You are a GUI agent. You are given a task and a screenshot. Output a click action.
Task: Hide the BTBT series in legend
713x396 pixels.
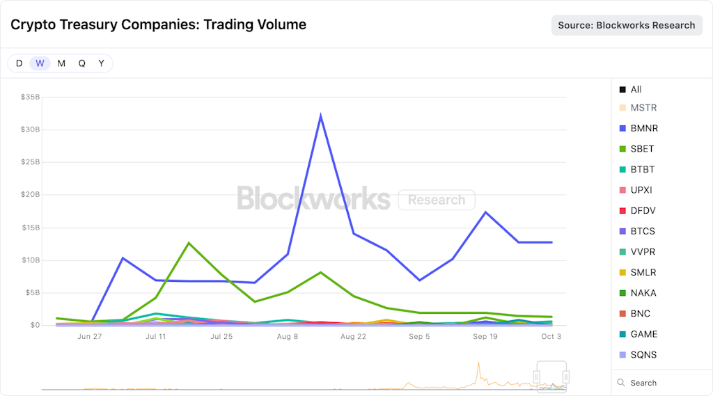tap(642, 170)
